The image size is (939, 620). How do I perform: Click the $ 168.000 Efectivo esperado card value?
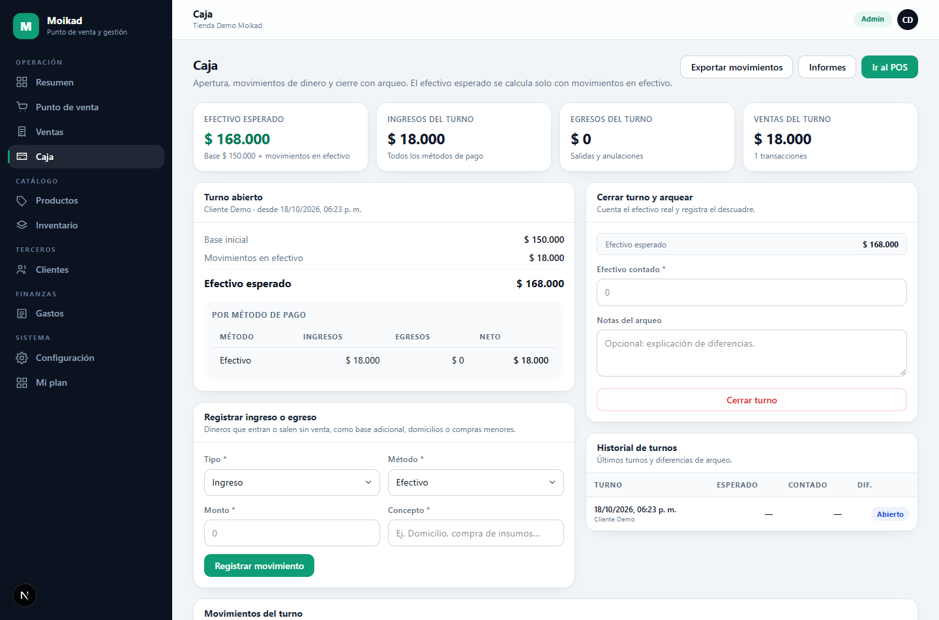click(237, 139)
